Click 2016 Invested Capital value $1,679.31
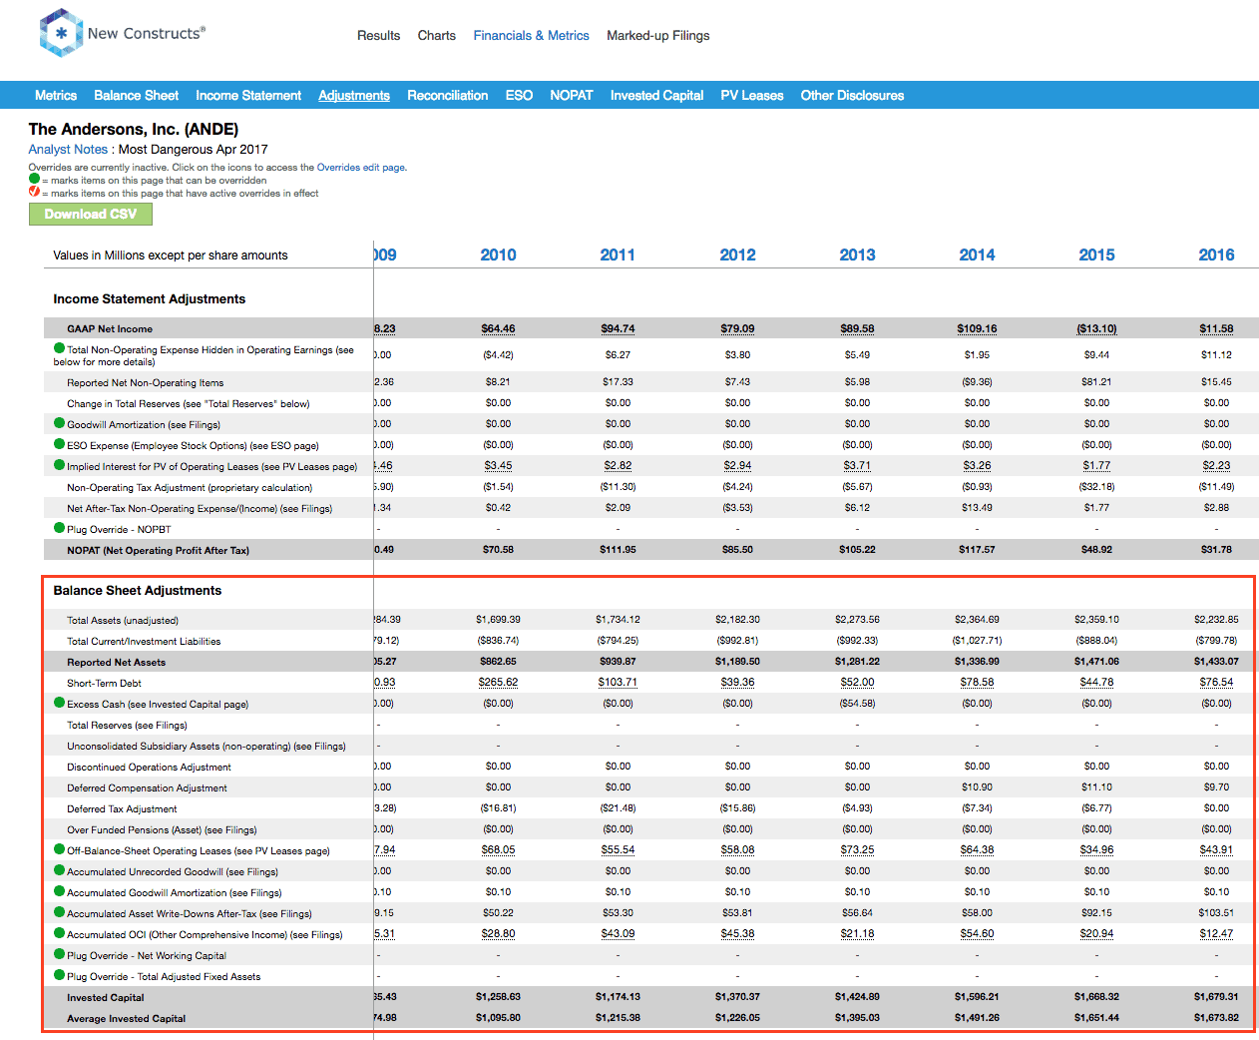 pyautogui.click(x=1217, y=997)
